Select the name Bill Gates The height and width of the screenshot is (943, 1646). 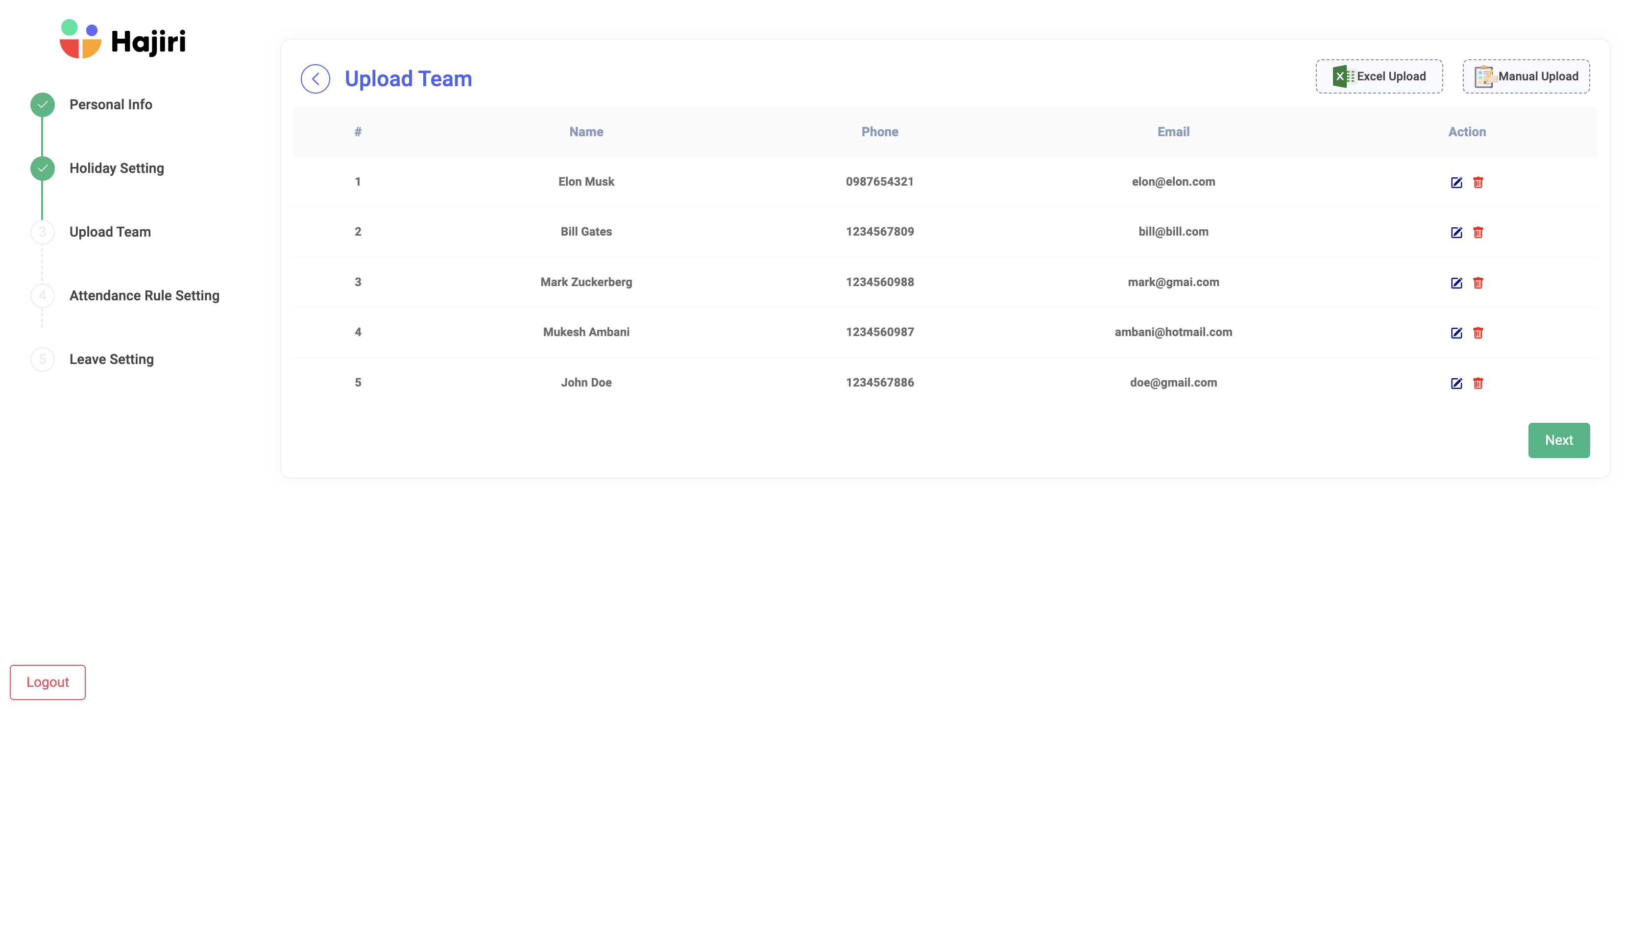pyautogui.click(x=586, y=232)
